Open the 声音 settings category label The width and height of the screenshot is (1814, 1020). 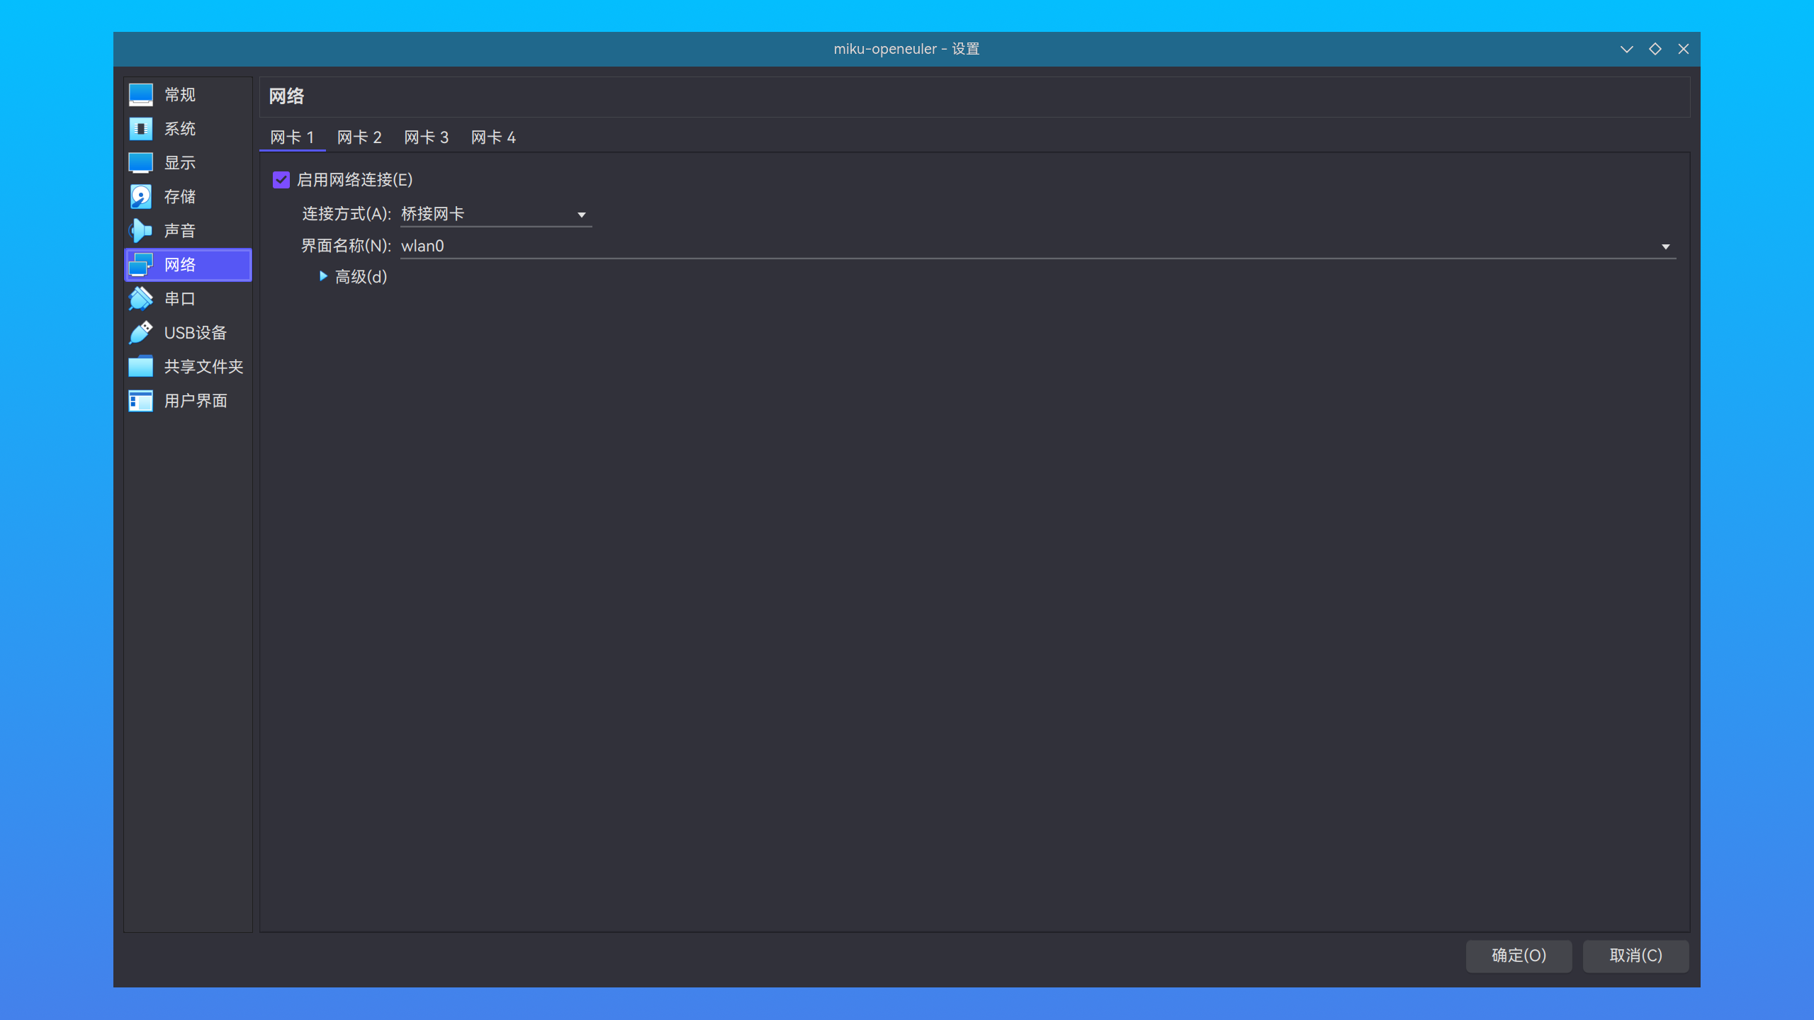point(180,231)
